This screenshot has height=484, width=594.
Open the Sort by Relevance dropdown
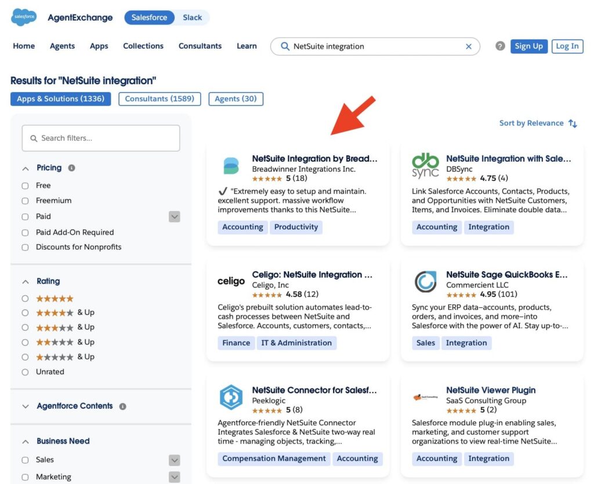[x=538, y=123]
